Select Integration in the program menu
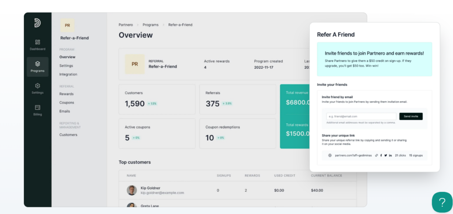453x214 pixels. click(68, 74)
